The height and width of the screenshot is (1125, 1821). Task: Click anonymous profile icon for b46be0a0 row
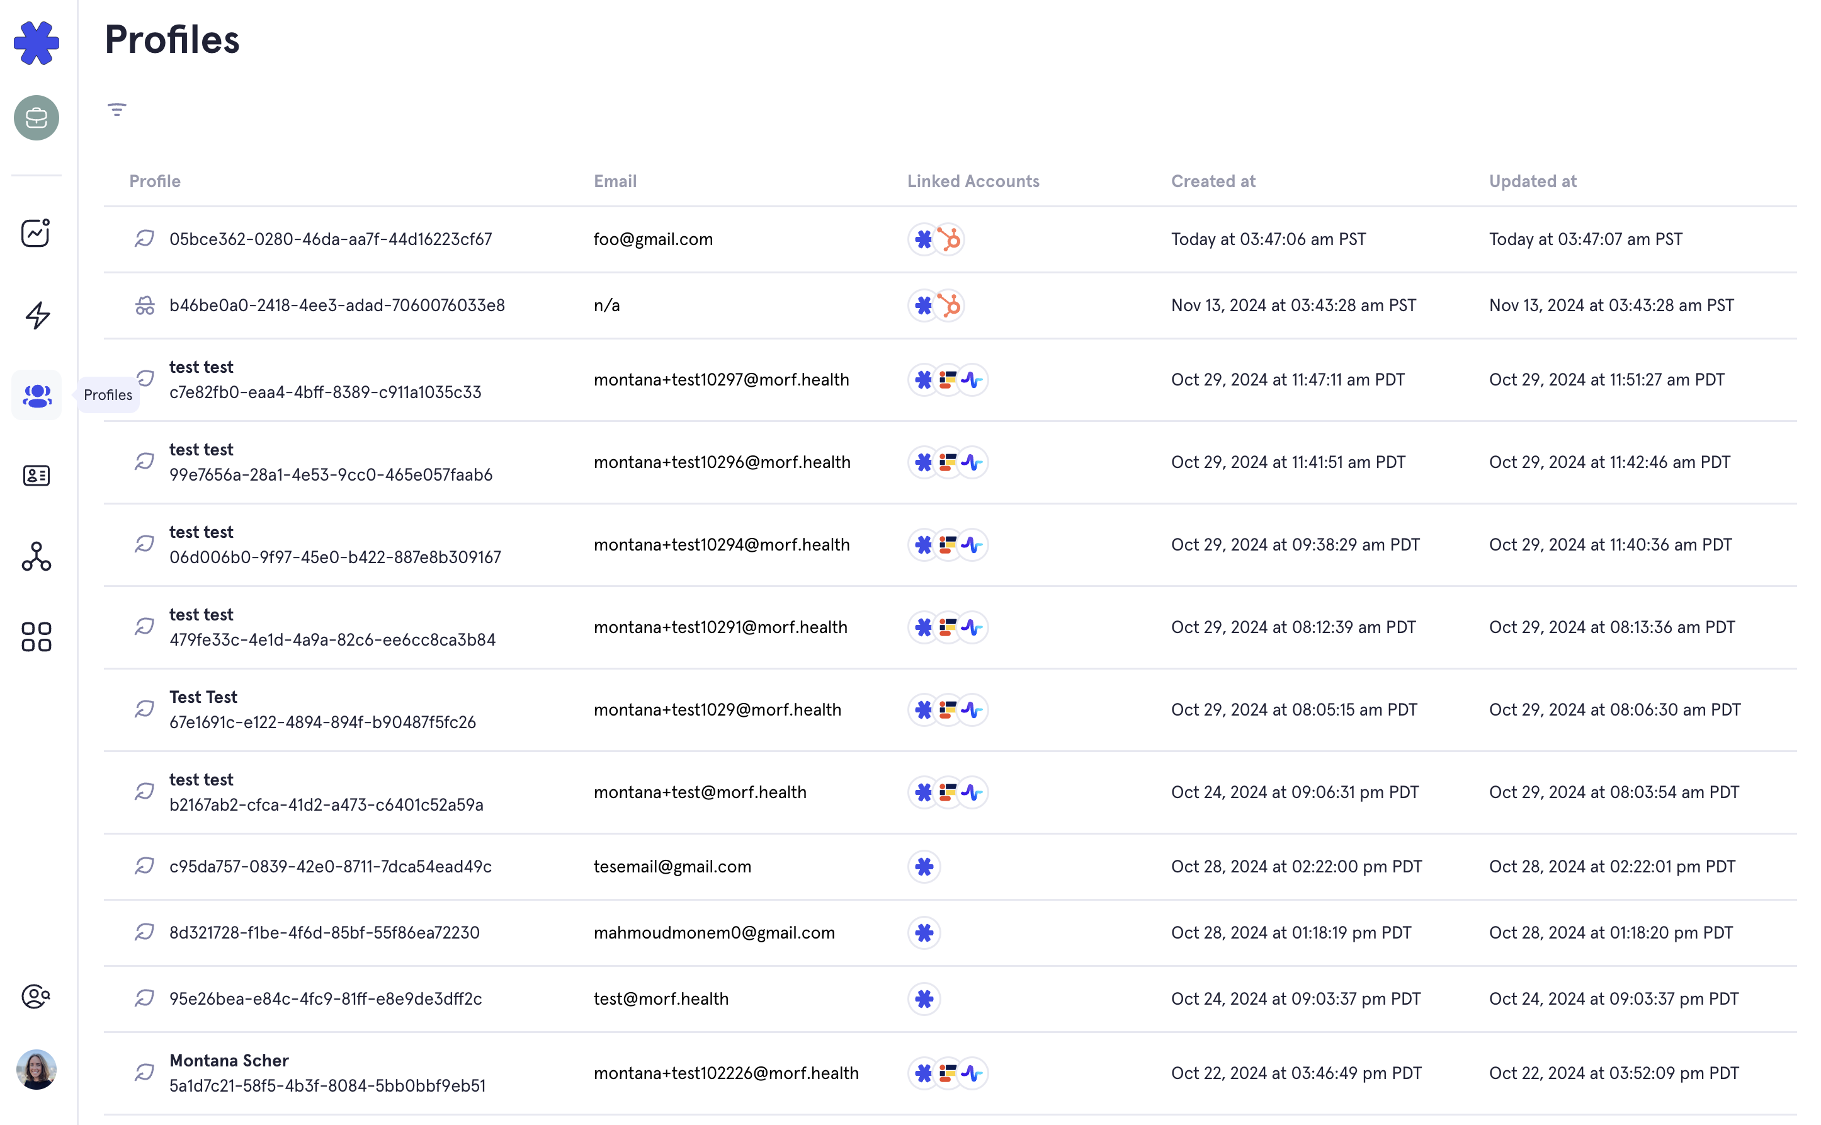coord(144,305)
